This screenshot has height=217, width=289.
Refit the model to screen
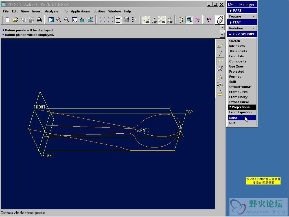pos(75,20)
